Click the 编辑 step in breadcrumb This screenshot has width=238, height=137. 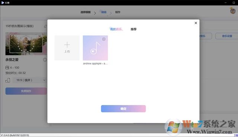tap(104, 12)
